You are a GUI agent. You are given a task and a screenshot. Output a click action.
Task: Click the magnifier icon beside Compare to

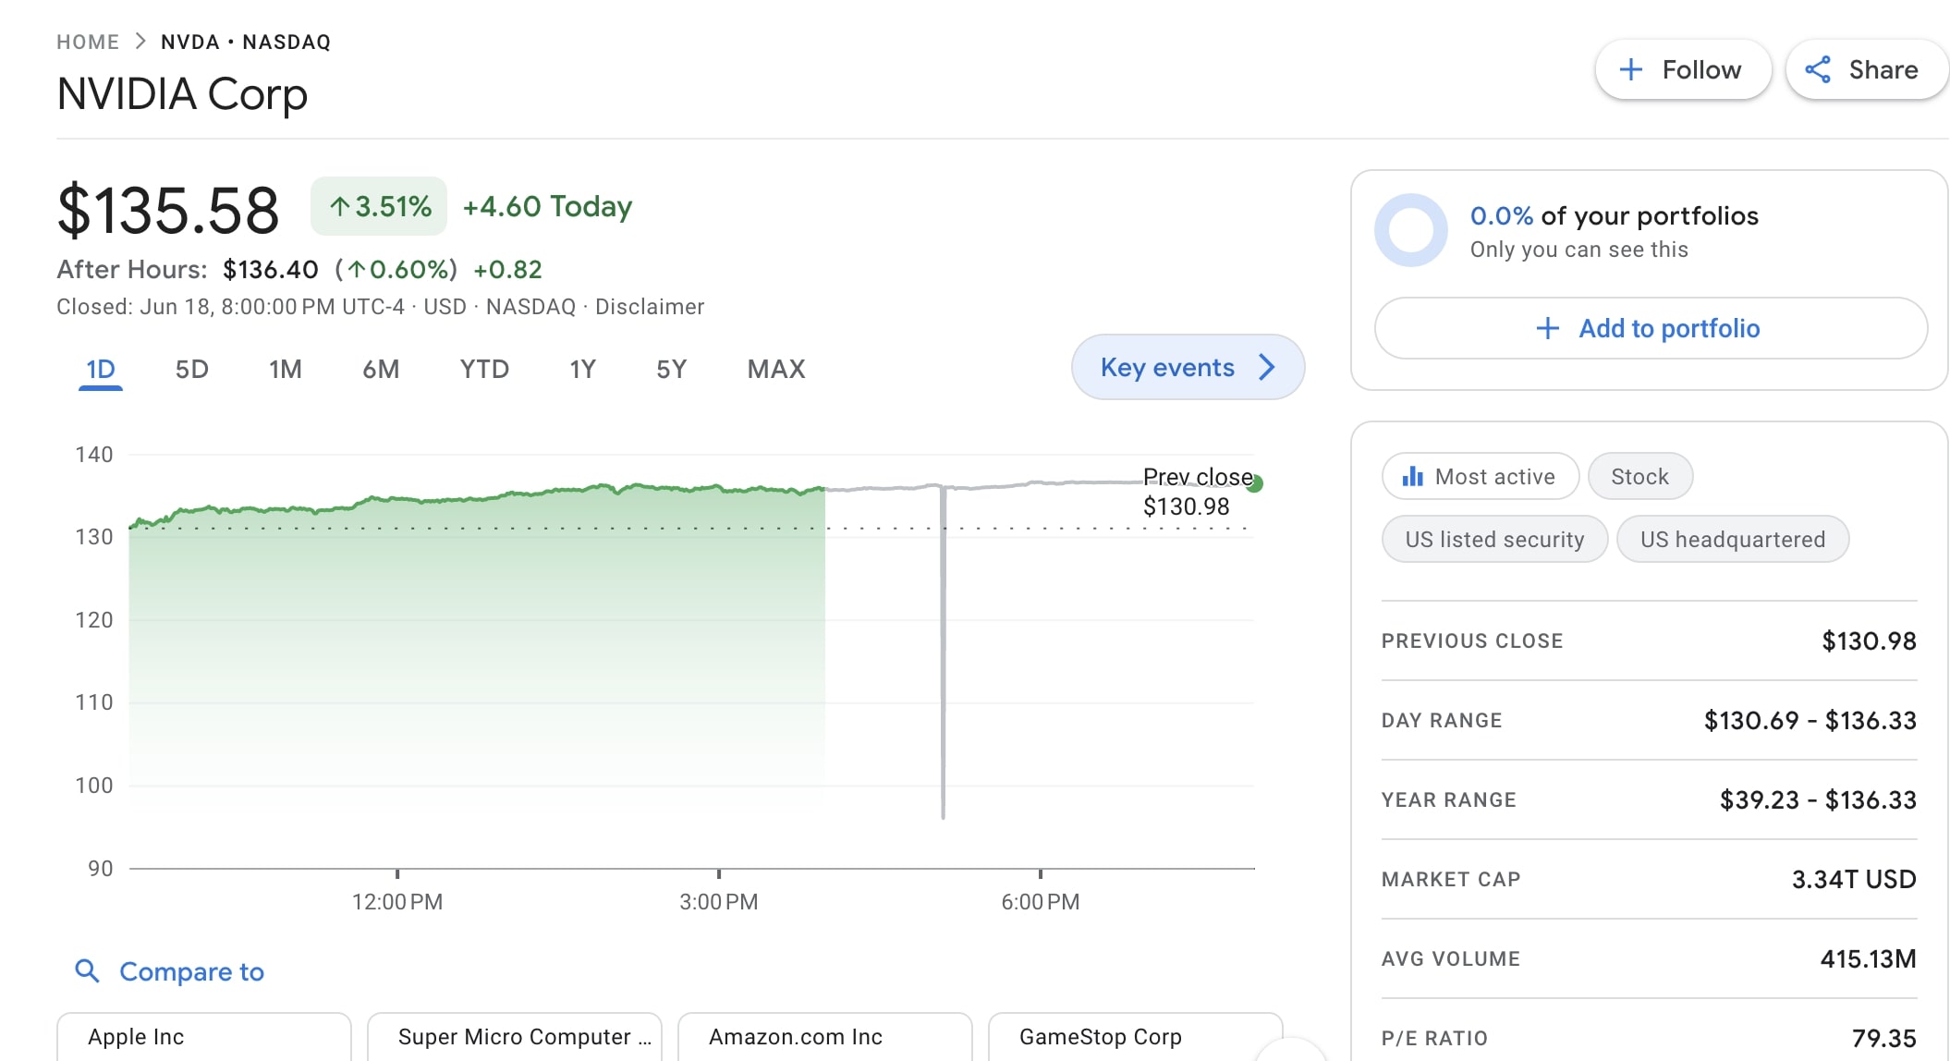coord(87,970)
